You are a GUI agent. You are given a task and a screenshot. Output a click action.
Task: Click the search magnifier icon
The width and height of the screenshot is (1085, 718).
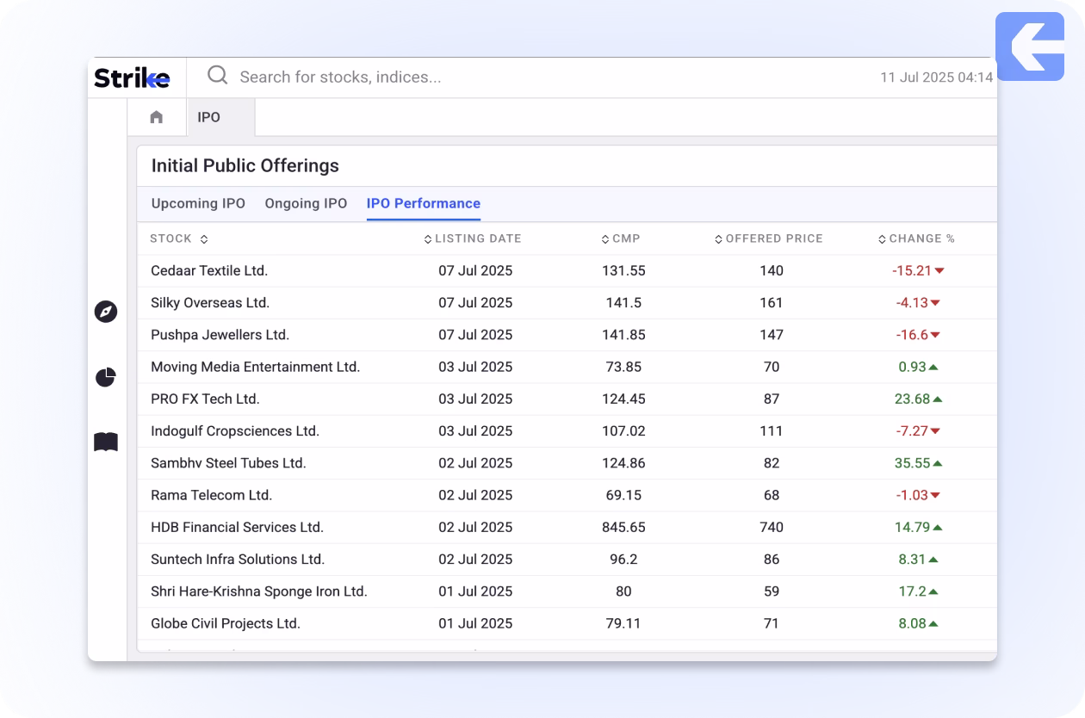pos(218,76)
